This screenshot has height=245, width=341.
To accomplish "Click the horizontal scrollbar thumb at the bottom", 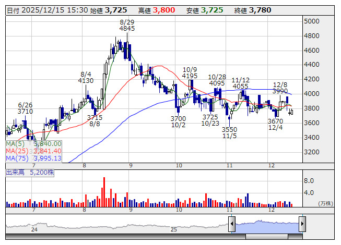I will 267,237.
